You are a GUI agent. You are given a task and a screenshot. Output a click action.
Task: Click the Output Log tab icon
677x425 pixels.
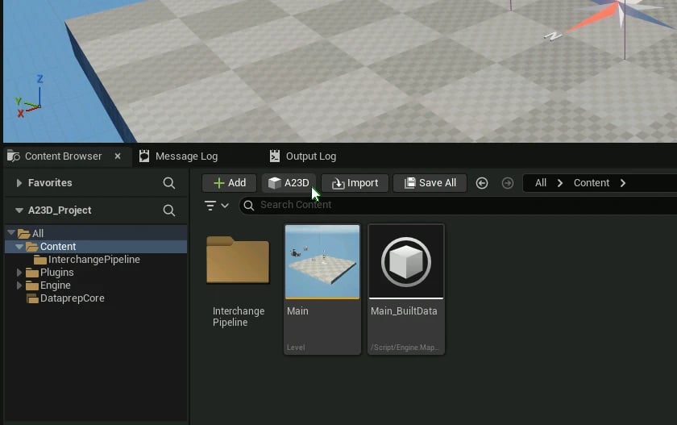275,156
